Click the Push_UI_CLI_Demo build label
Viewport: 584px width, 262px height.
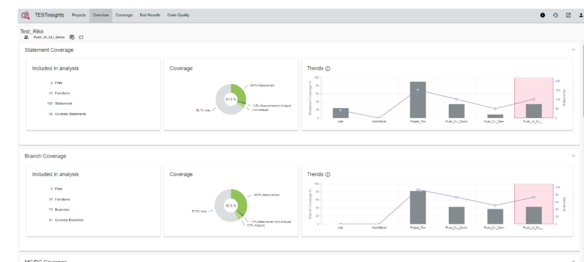49,37
